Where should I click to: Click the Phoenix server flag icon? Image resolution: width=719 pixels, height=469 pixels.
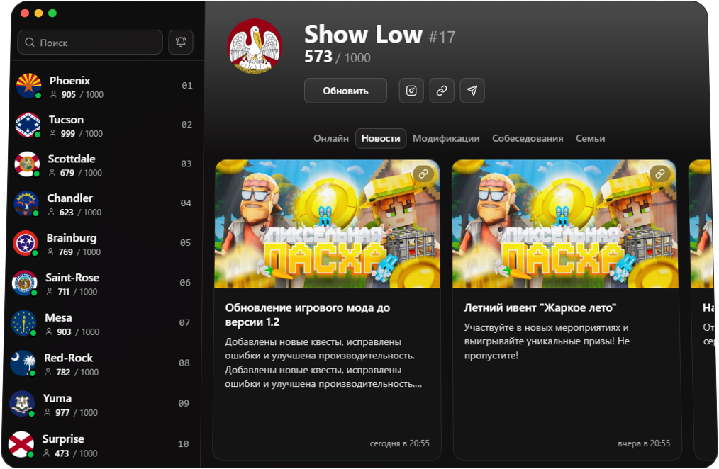28,86
